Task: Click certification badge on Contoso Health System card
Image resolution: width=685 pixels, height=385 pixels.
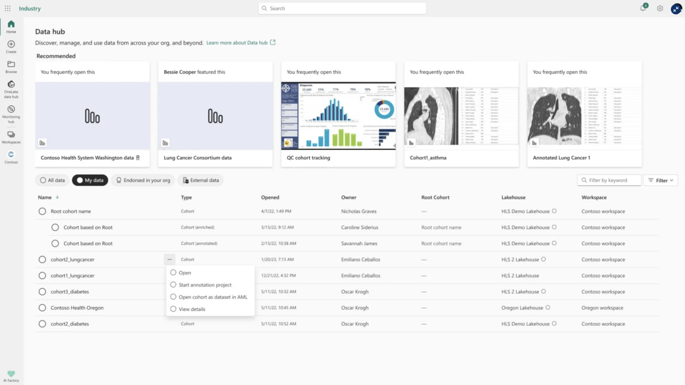Action: click(138, 158)
